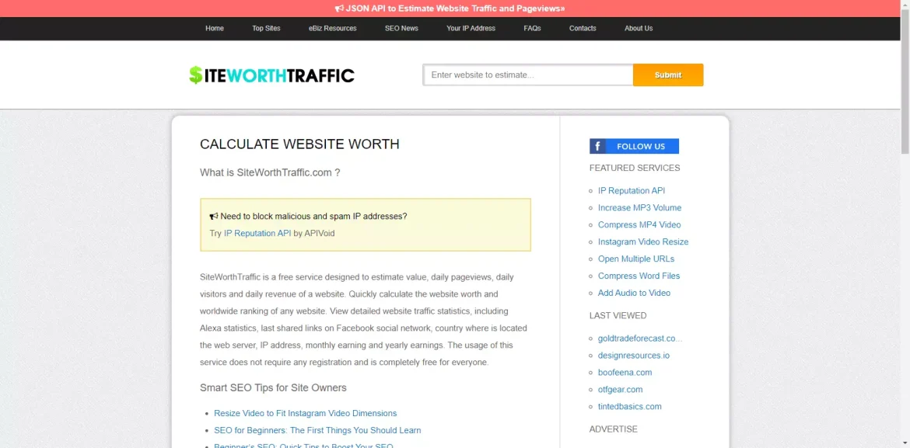
Task: View otfgear.com last viewed site
Action: coord(621,390)
